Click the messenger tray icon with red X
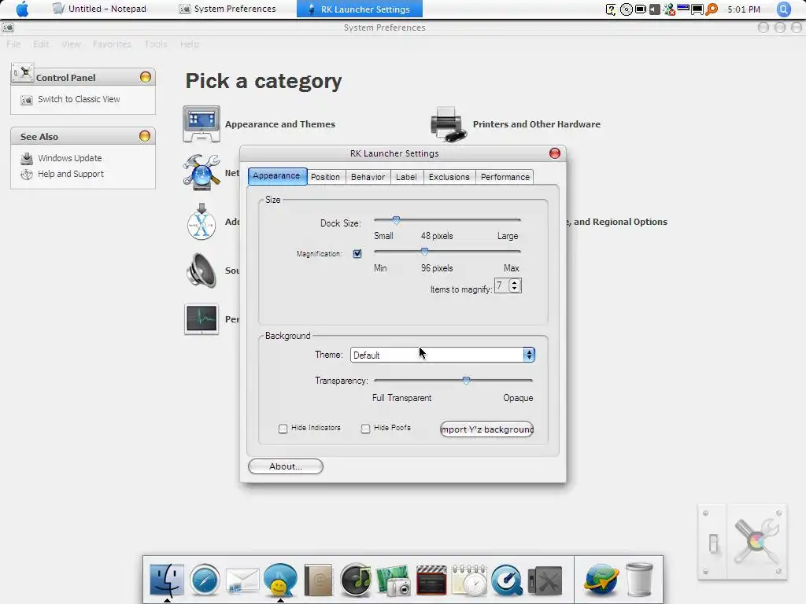Image resolution: width=806 pixels, height=604 pixels. (669, 9)
